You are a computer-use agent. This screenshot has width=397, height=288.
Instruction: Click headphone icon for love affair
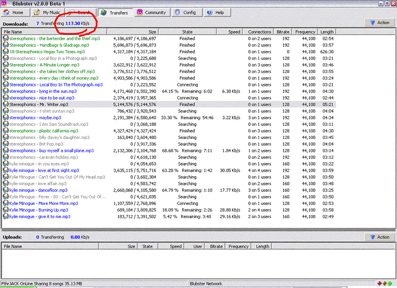click(6, 183)
